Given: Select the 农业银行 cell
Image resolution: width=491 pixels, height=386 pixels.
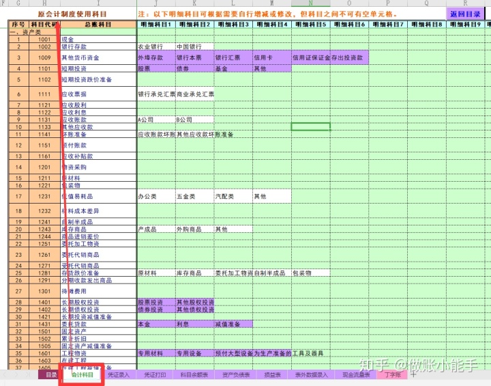Looking at the screenshot, I should coord(156,46).
